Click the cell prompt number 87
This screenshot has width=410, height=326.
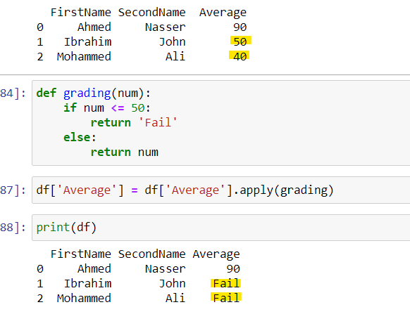click(x=13, y=190)
